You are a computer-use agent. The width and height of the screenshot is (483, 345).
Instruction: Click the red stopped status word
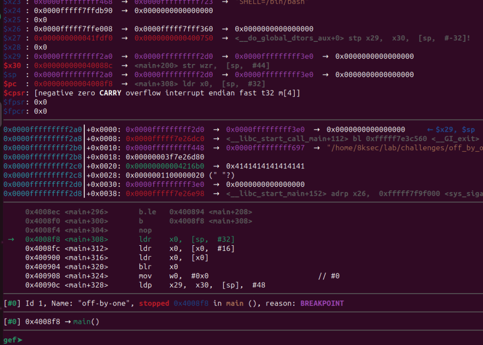pos(154,304)
